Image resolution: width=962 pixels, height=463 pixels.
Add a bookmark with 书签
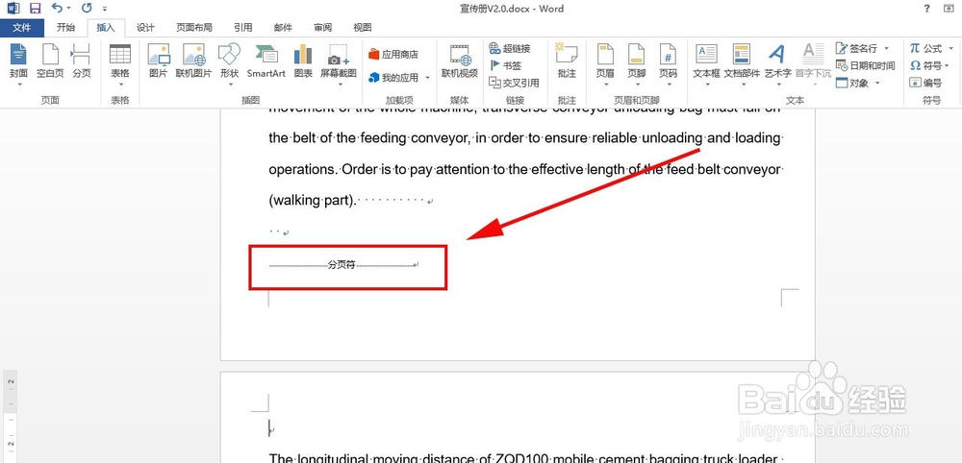click(x=506, y=65)
